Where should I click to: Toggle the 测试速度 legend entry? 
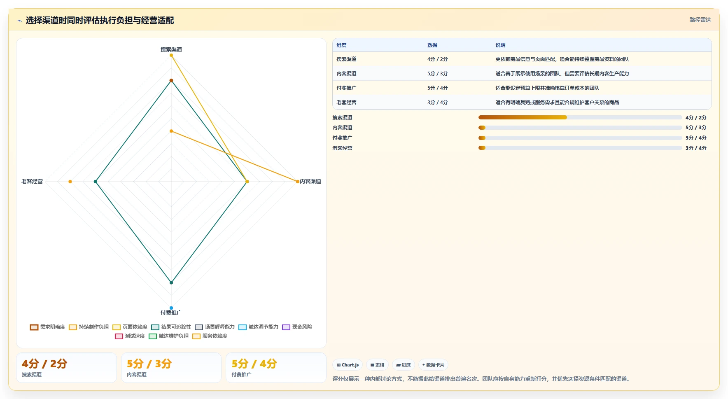point(130,336)
